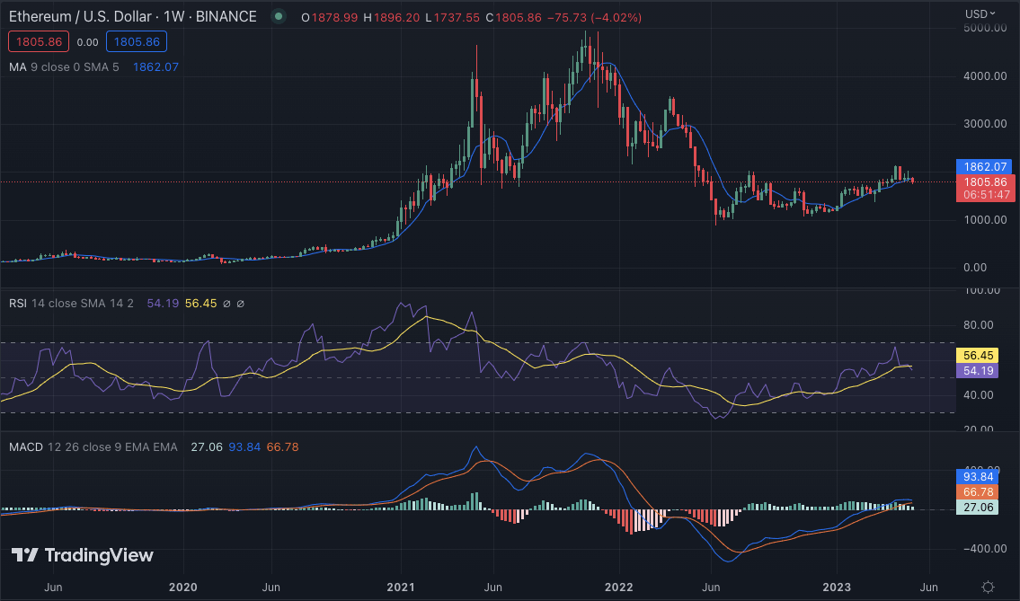
Task: Click the blue buy price 1805.86 box
Action: coord(137,41)
